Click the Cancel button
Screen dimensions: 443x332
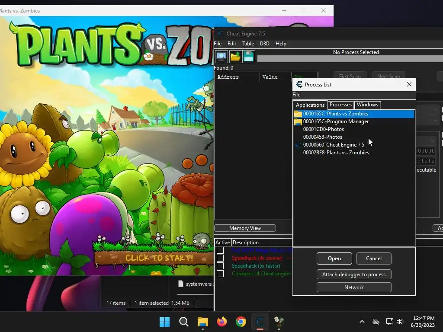click(374, 259)
